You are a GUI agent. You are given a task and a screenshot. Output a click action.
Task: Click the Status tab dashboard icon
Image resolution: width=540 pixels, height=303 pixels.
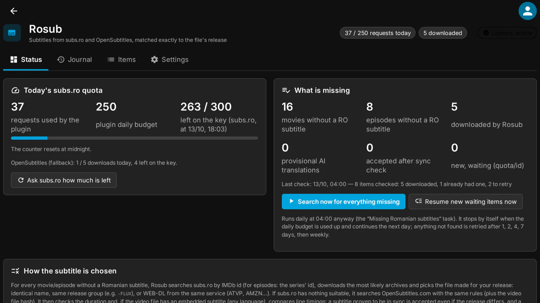click(x=14, y=60)
